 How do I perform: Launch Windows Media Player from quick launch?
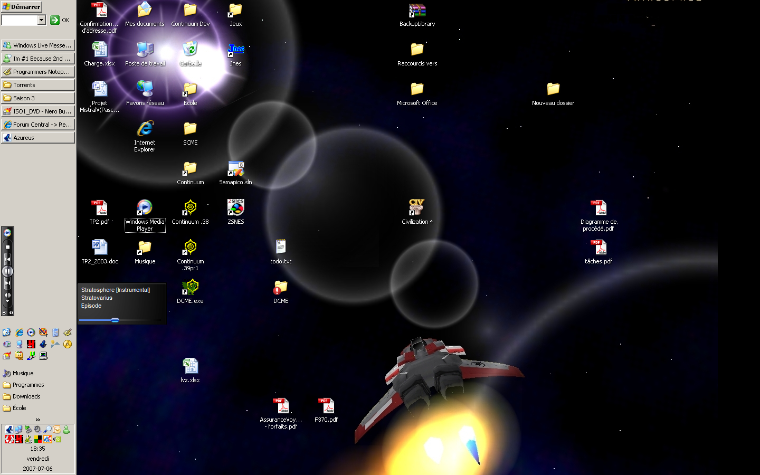coord(31,332)
